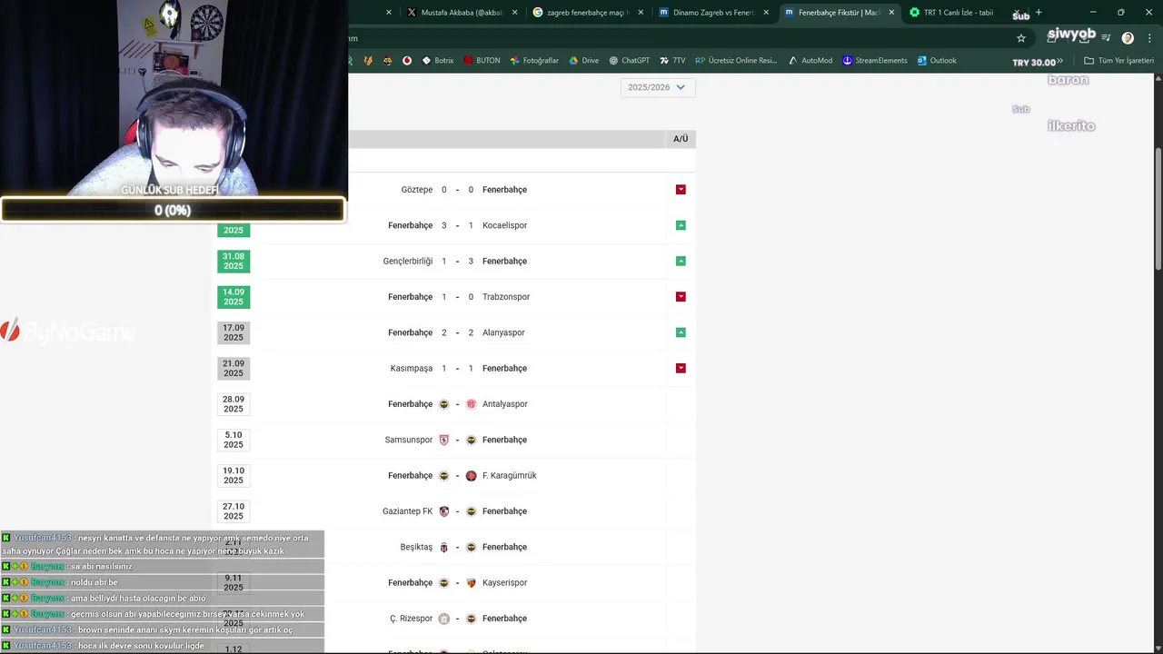Open the Fotoğraflar bookmark

[x=534, y=61]
